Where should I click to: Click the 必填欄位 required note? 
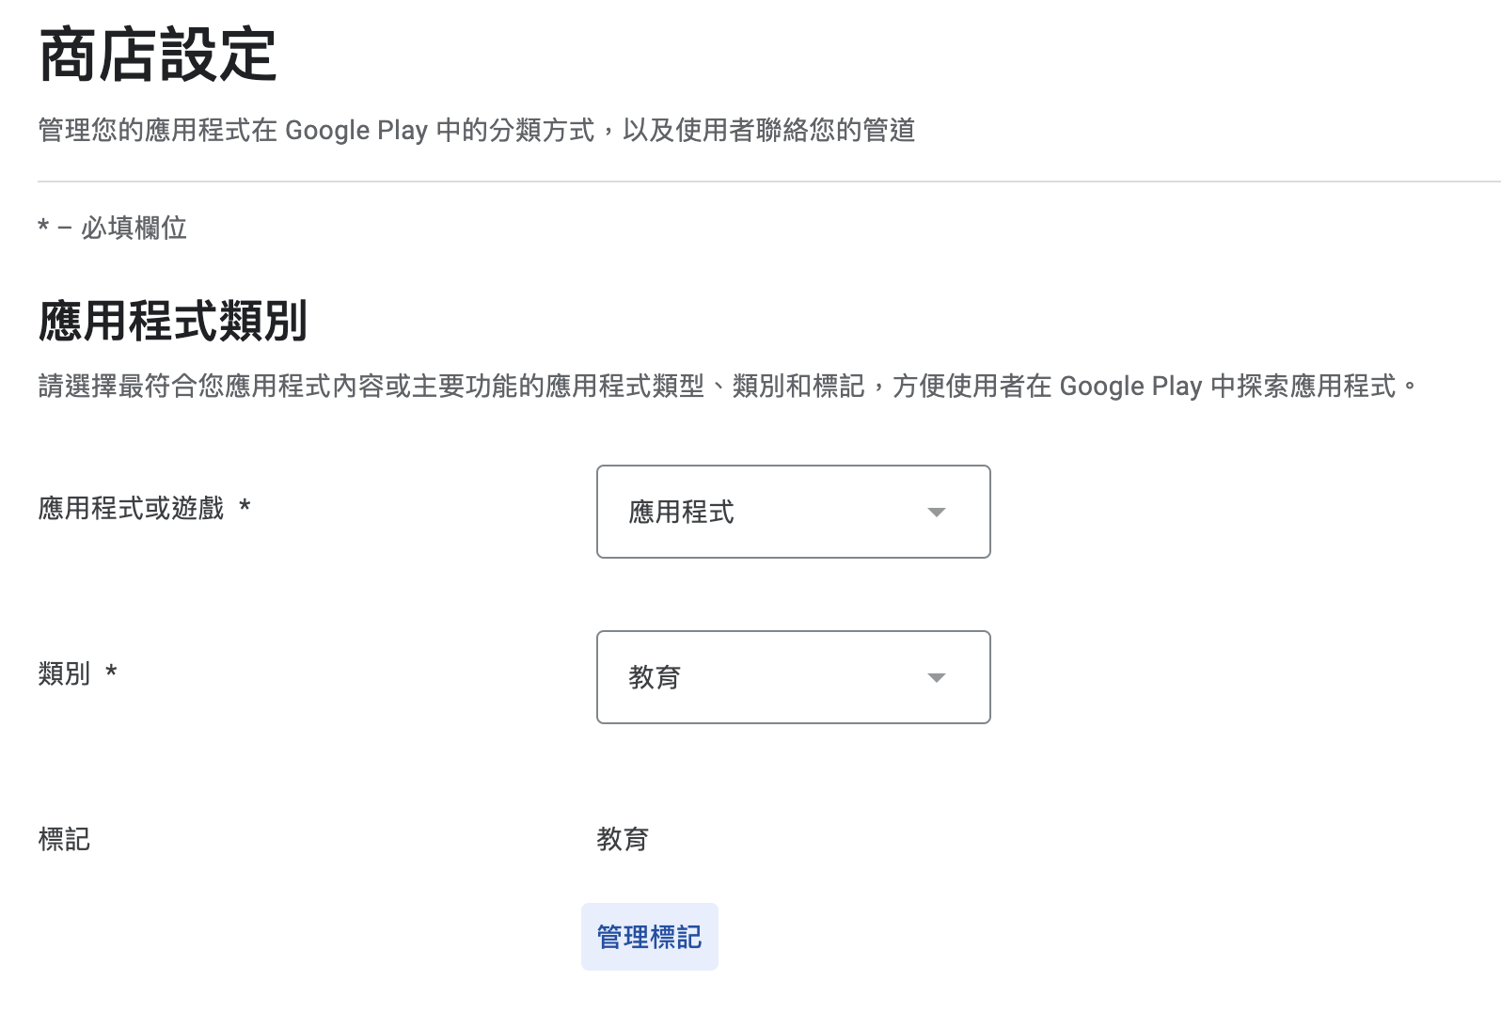click(134, 228)
